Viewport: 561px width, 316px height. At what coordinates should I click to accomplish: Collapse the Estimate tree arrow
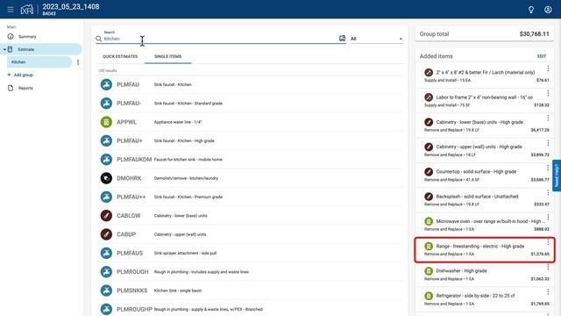pos(4,49)
